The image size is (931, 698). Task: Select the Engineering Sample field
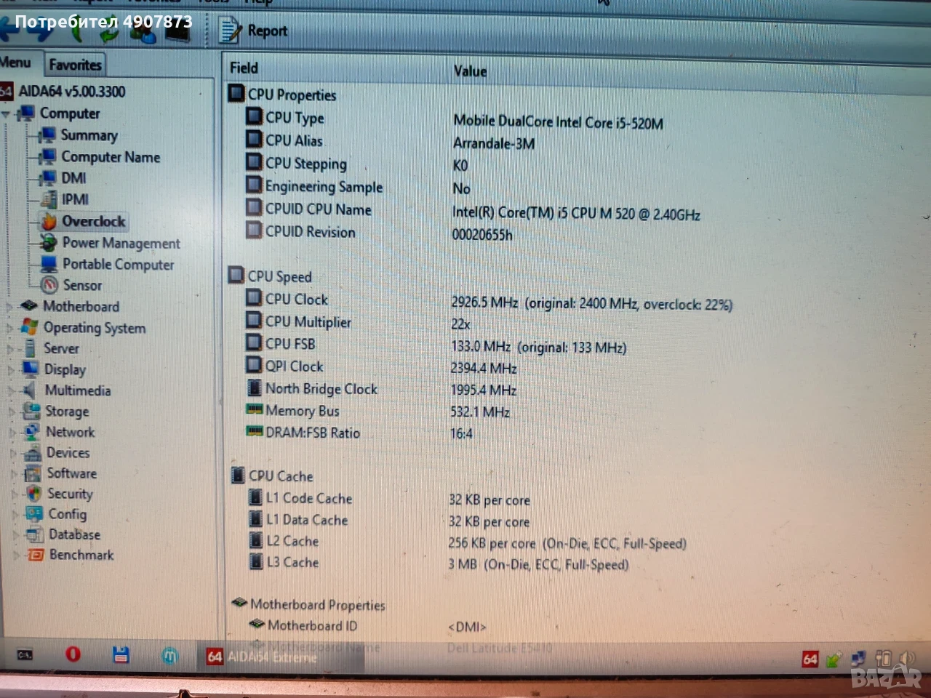pyautogui.click(x=324, y=186)
